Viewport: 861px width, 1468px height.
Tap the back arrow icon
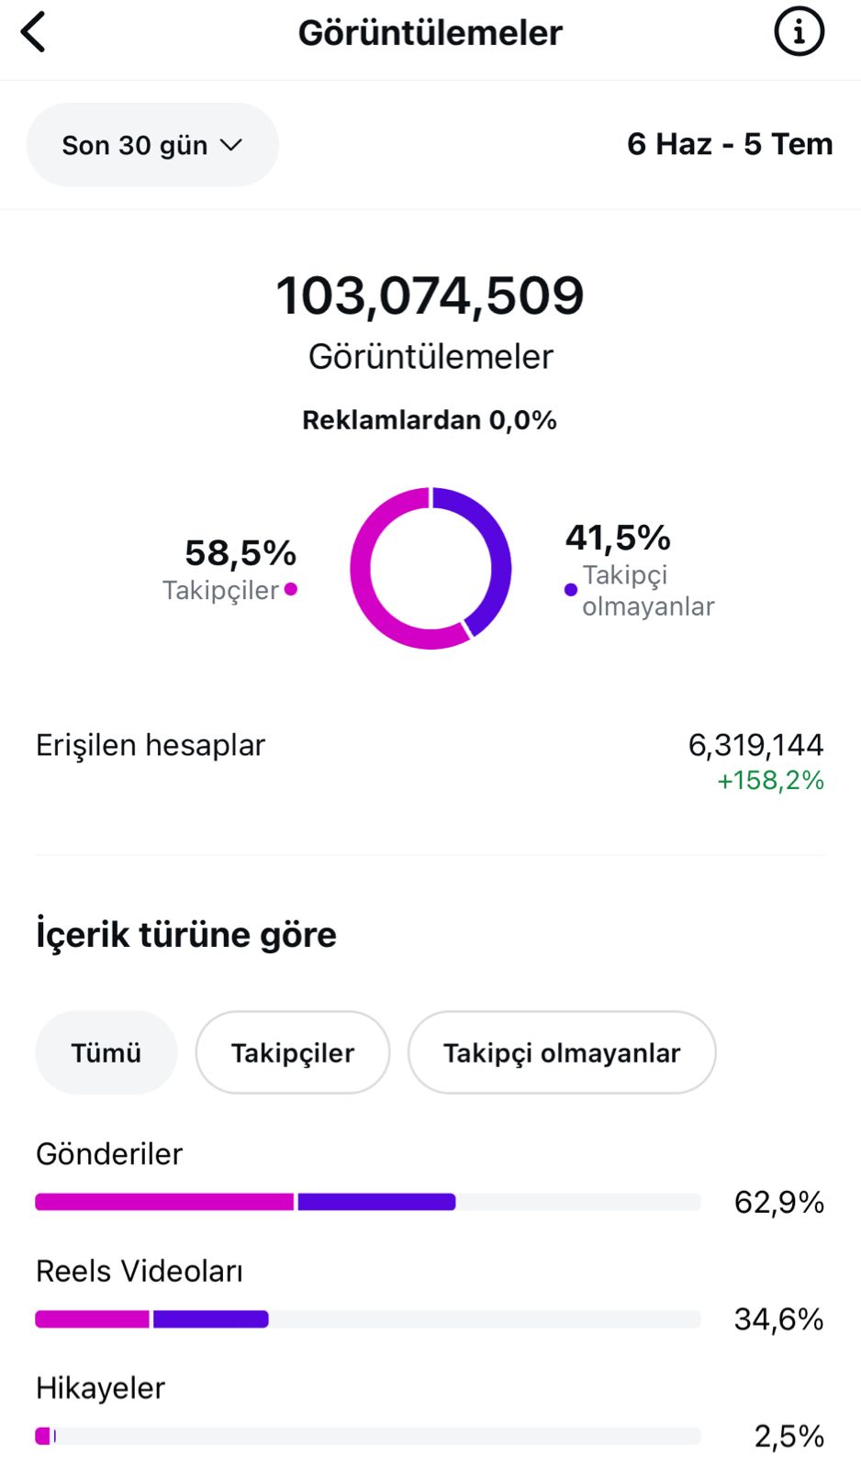(x=34, y=33)
